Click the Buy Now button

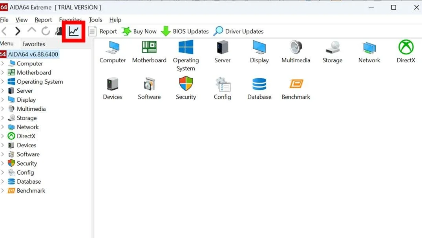point(139,31)
